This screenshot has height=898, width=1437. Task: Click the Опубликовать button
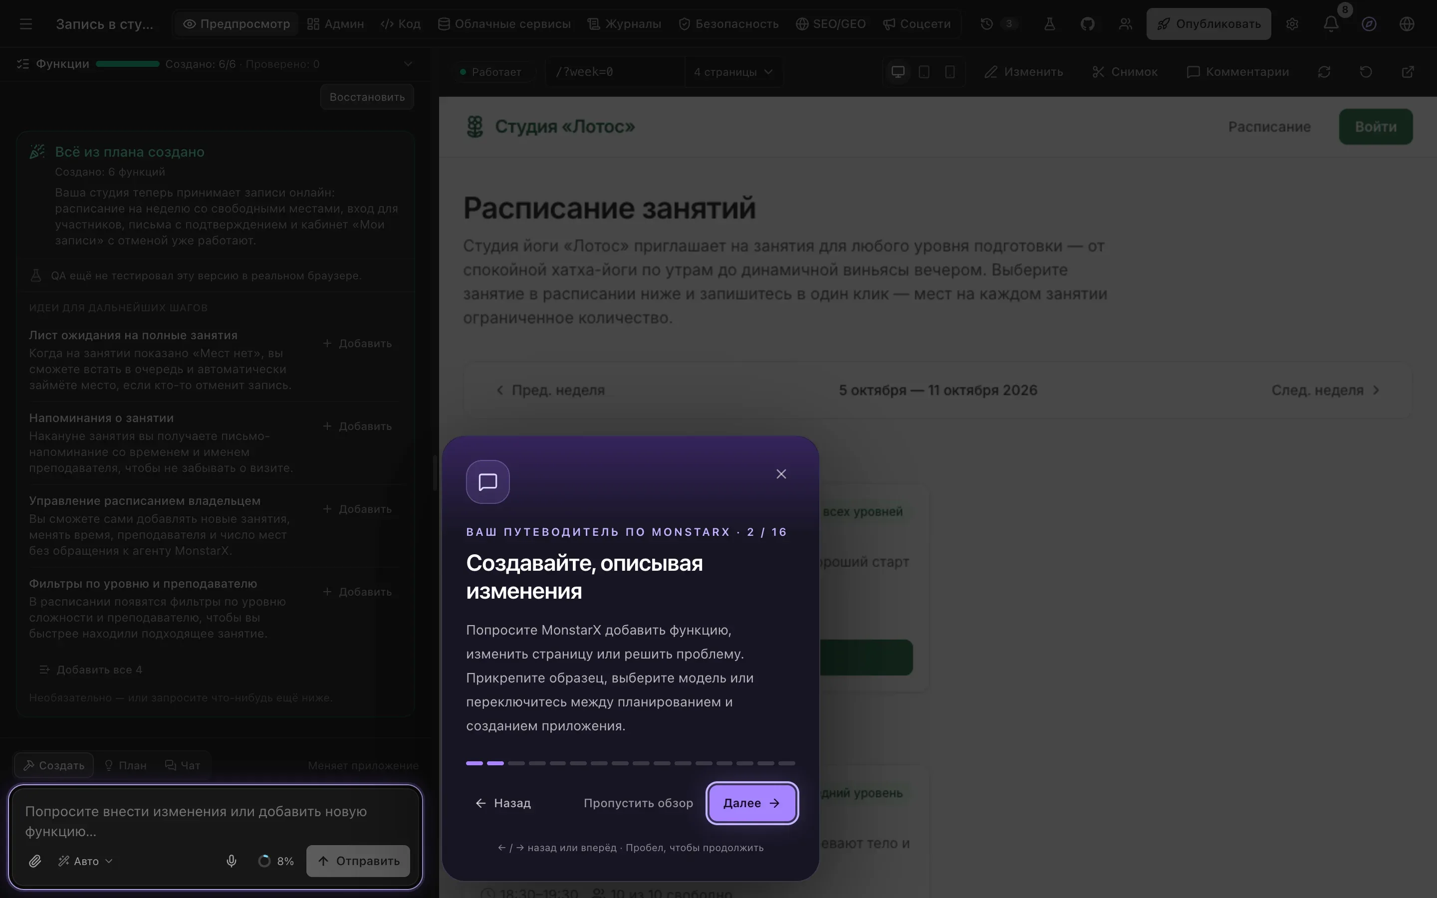(x=1208, y=24)
